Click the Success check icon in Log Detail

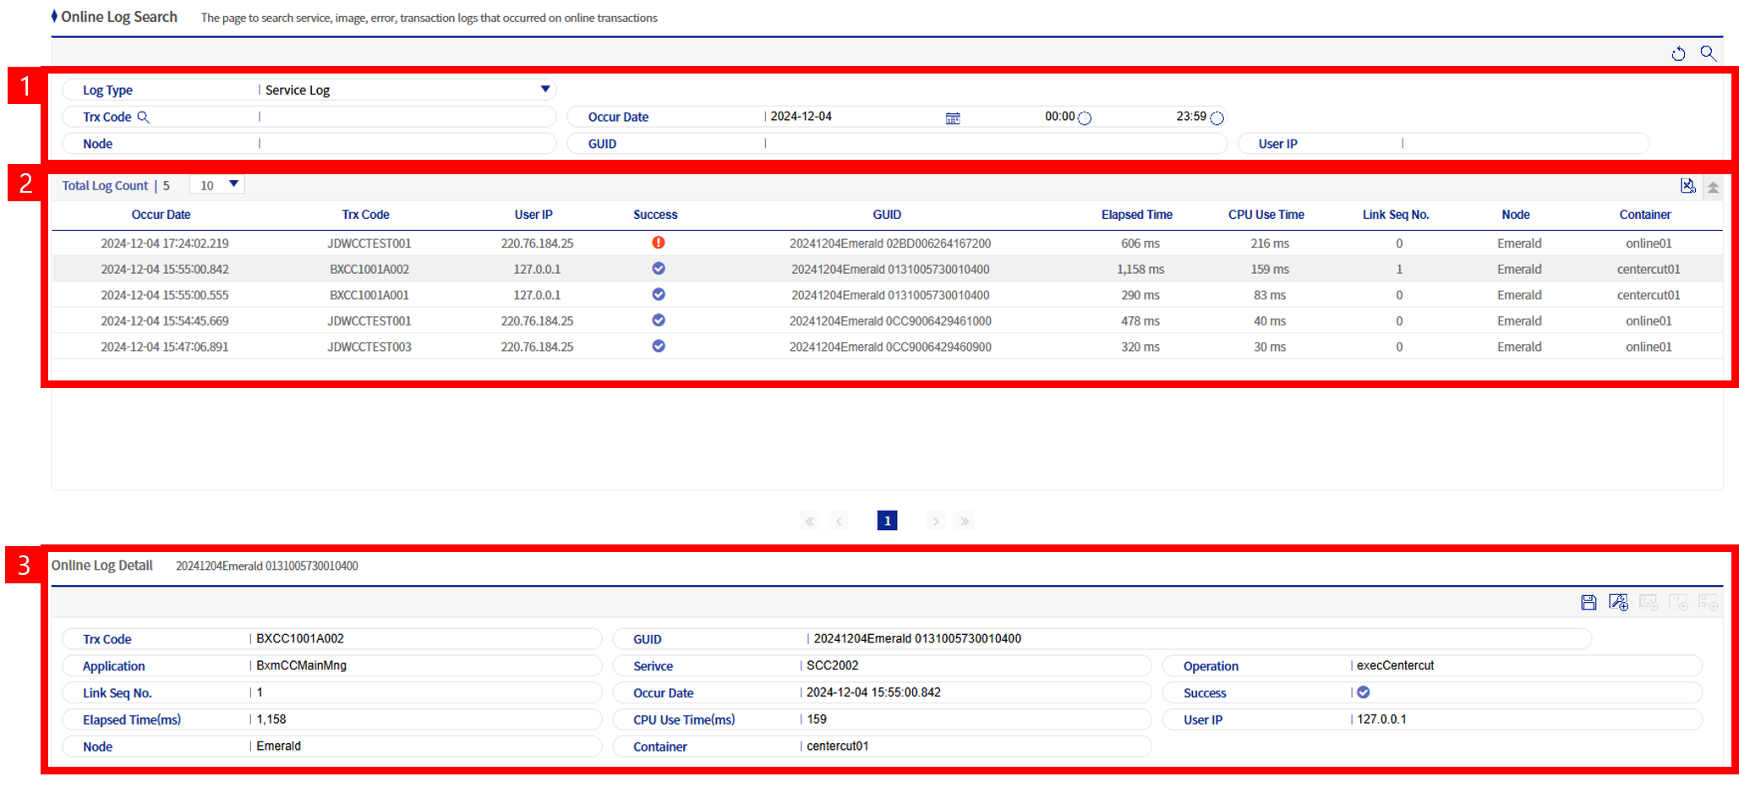tap(1364, 692)
